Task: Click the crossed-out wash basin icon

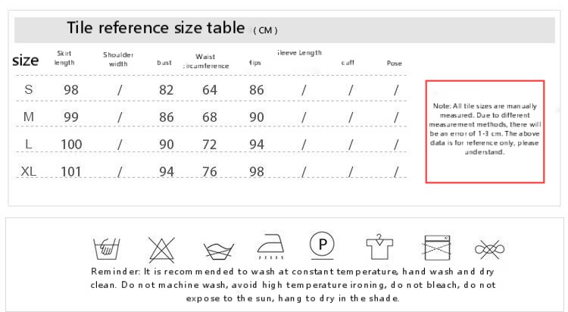Action: 214,248
